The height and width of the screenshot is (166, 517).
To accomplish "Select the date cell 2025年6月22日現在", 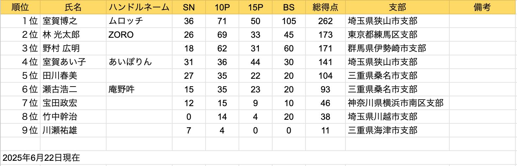I will click(x=41, y=158).
